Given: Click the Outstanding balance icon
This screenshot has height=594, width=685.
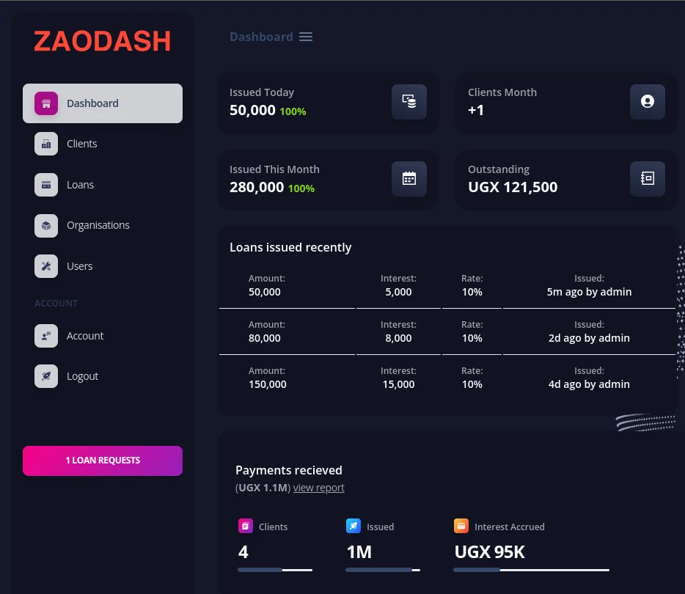Looking at the screenshot, I should pos(647,178).
